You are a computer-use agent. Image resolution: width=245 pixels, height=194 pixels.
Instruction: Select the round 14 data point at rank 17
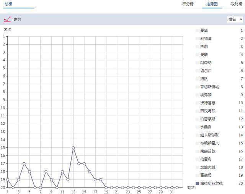point(79,163)
